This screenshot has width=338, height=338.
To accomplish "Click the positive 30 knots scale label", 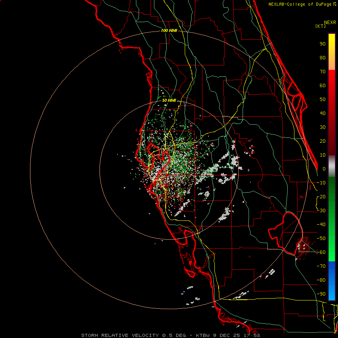I will pyautogui.click(x=323, y=127).
